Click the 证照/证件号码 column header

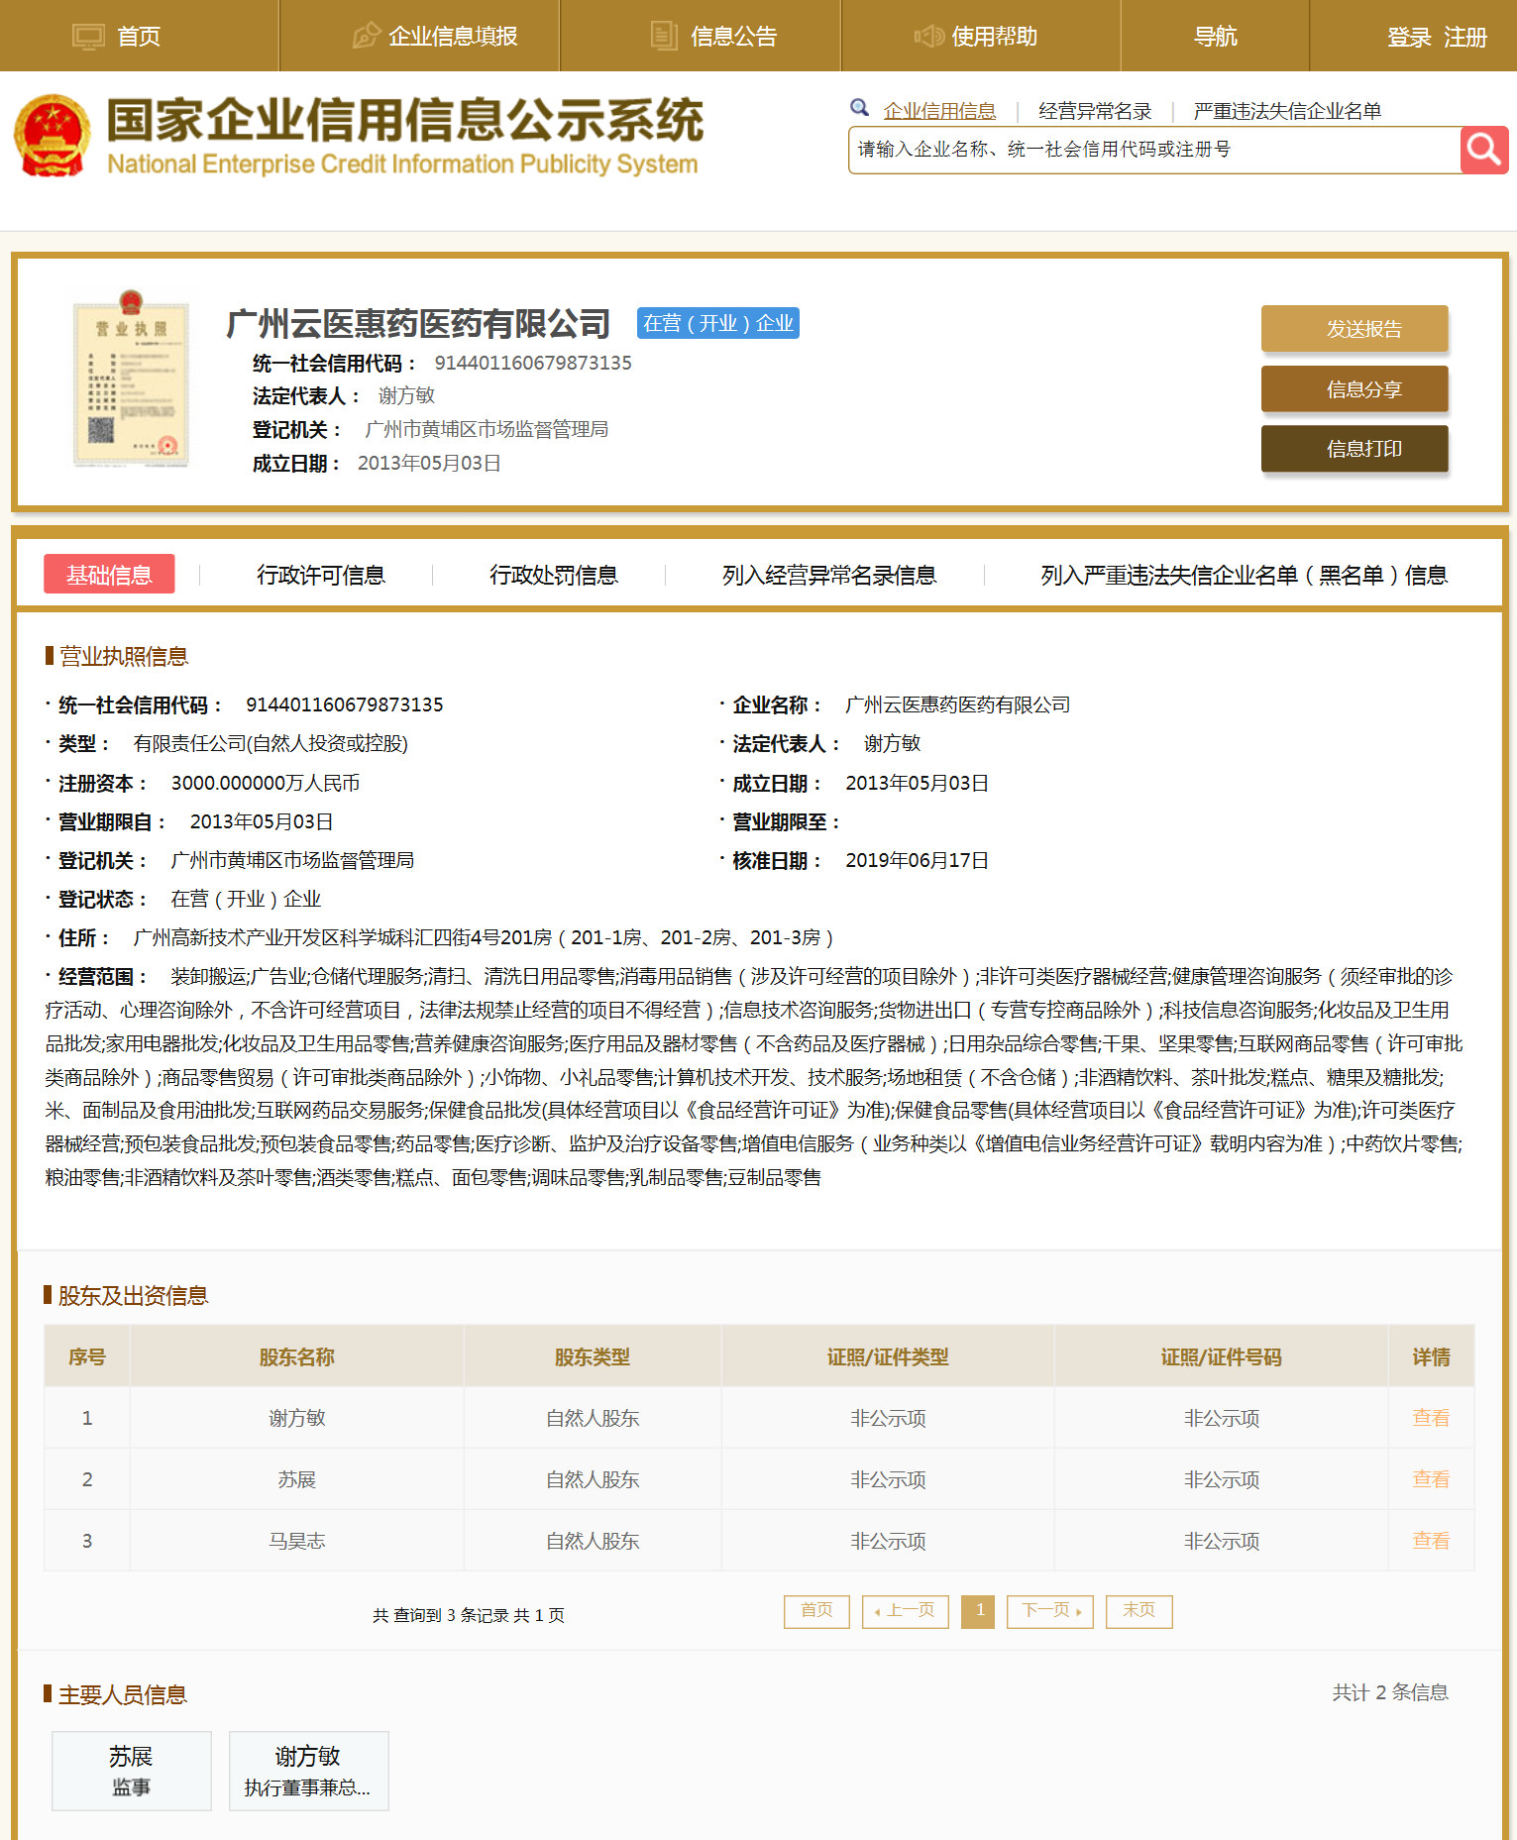[1221, 1356]
